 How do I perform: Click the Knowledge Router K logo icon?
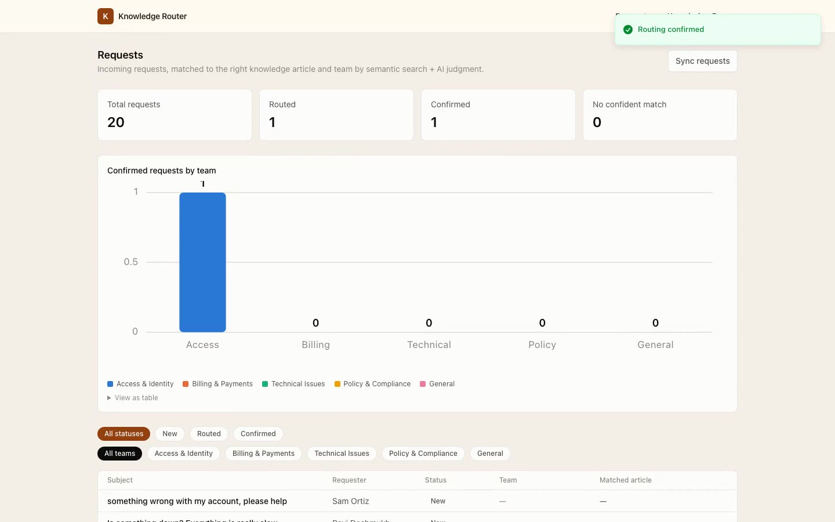pyautogui.click(x=105, y=16)
